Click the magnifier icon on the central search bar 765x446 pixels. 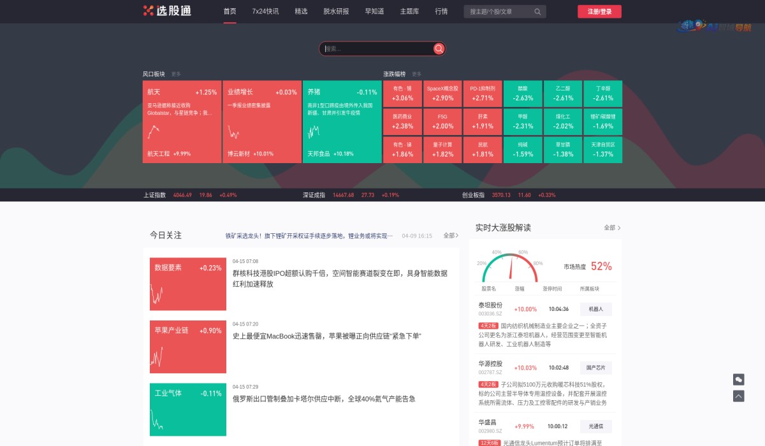pos(439,48)
